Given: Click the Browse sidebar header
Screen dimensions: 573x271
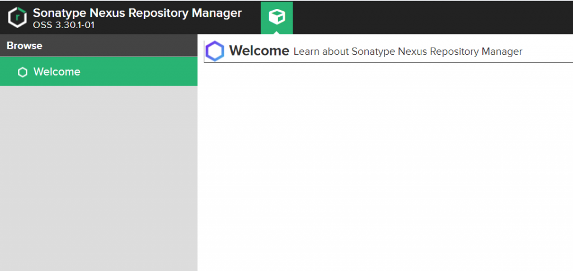Looking at the screenshot, I should pyautogui.click(x=98, y=46).
